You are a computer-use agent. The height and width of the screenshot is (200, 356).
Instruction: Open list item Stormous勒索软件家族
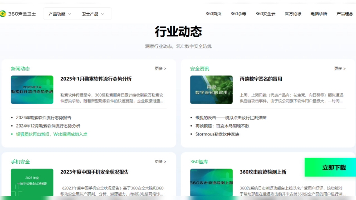tap(217, 134)
